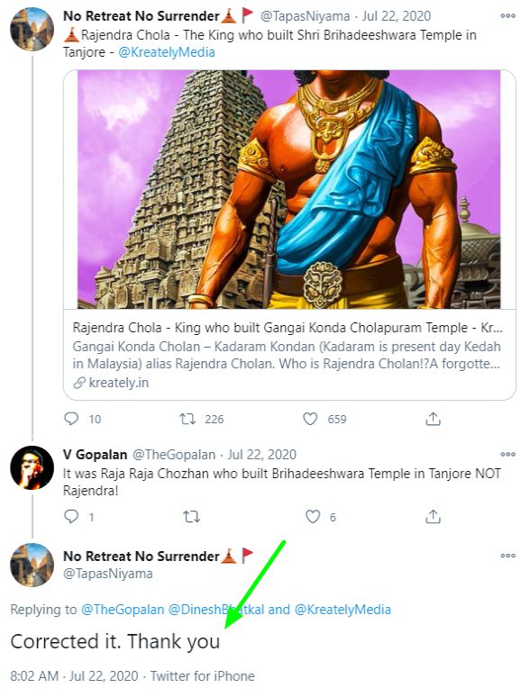Open more options on V Gopalan's tweet
The height and width of the screenshot is (697, 530).
(x=507, y=454)
